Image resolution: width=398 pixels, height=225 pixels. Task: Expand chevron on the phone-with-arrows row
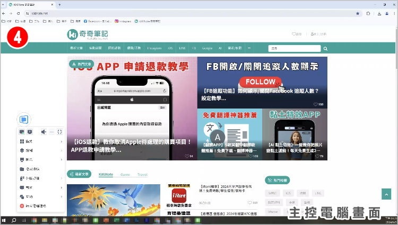point(62,178)
